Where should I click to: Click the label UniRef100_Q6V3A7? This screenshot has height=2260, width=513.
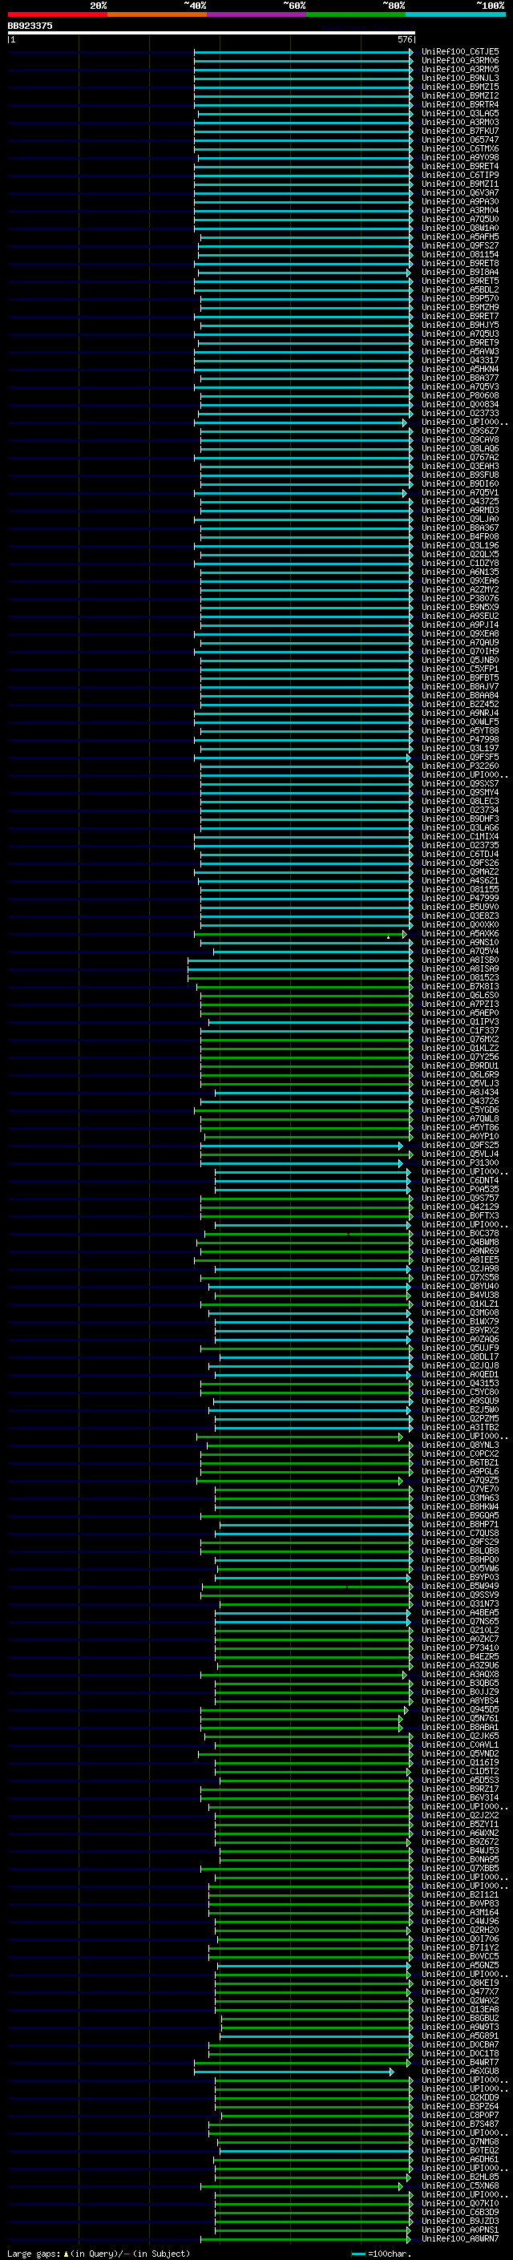(x=460, y=192)
